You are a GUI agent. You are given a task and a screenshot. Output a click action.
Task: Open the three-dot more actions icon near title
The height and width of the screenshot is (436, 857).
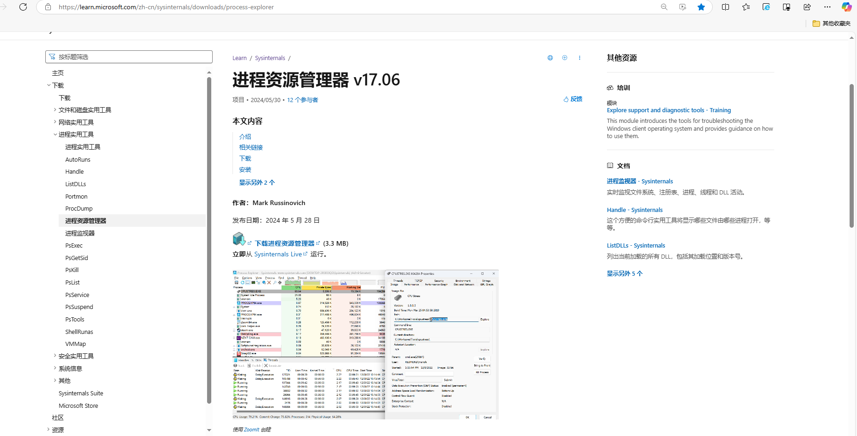579,58
